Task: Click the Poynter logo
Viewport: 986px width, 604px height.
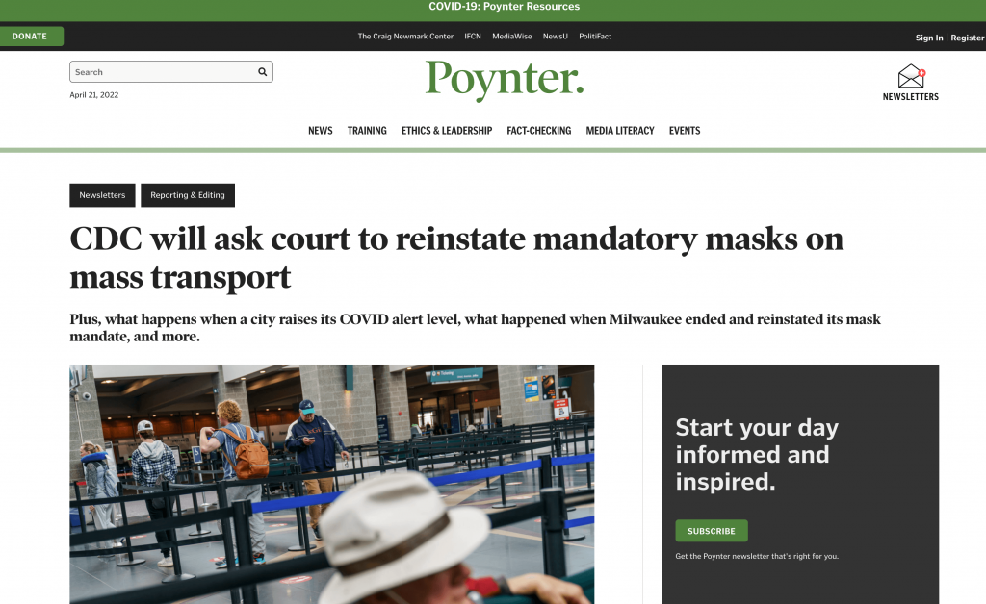Action: click(505, 80)
